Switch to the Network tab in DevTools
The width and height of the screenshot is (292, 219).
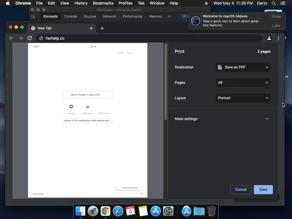tap(109, 17)
